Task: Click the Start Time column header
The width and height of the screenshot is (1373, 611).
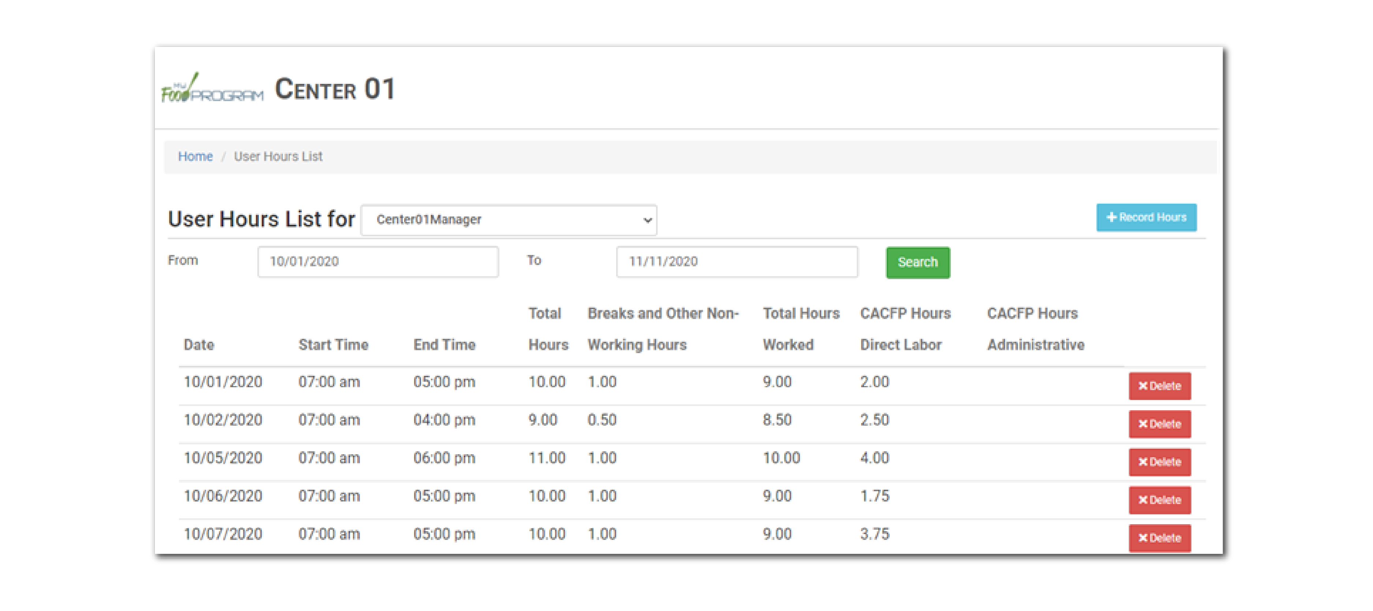Action: tap(333, 345)
